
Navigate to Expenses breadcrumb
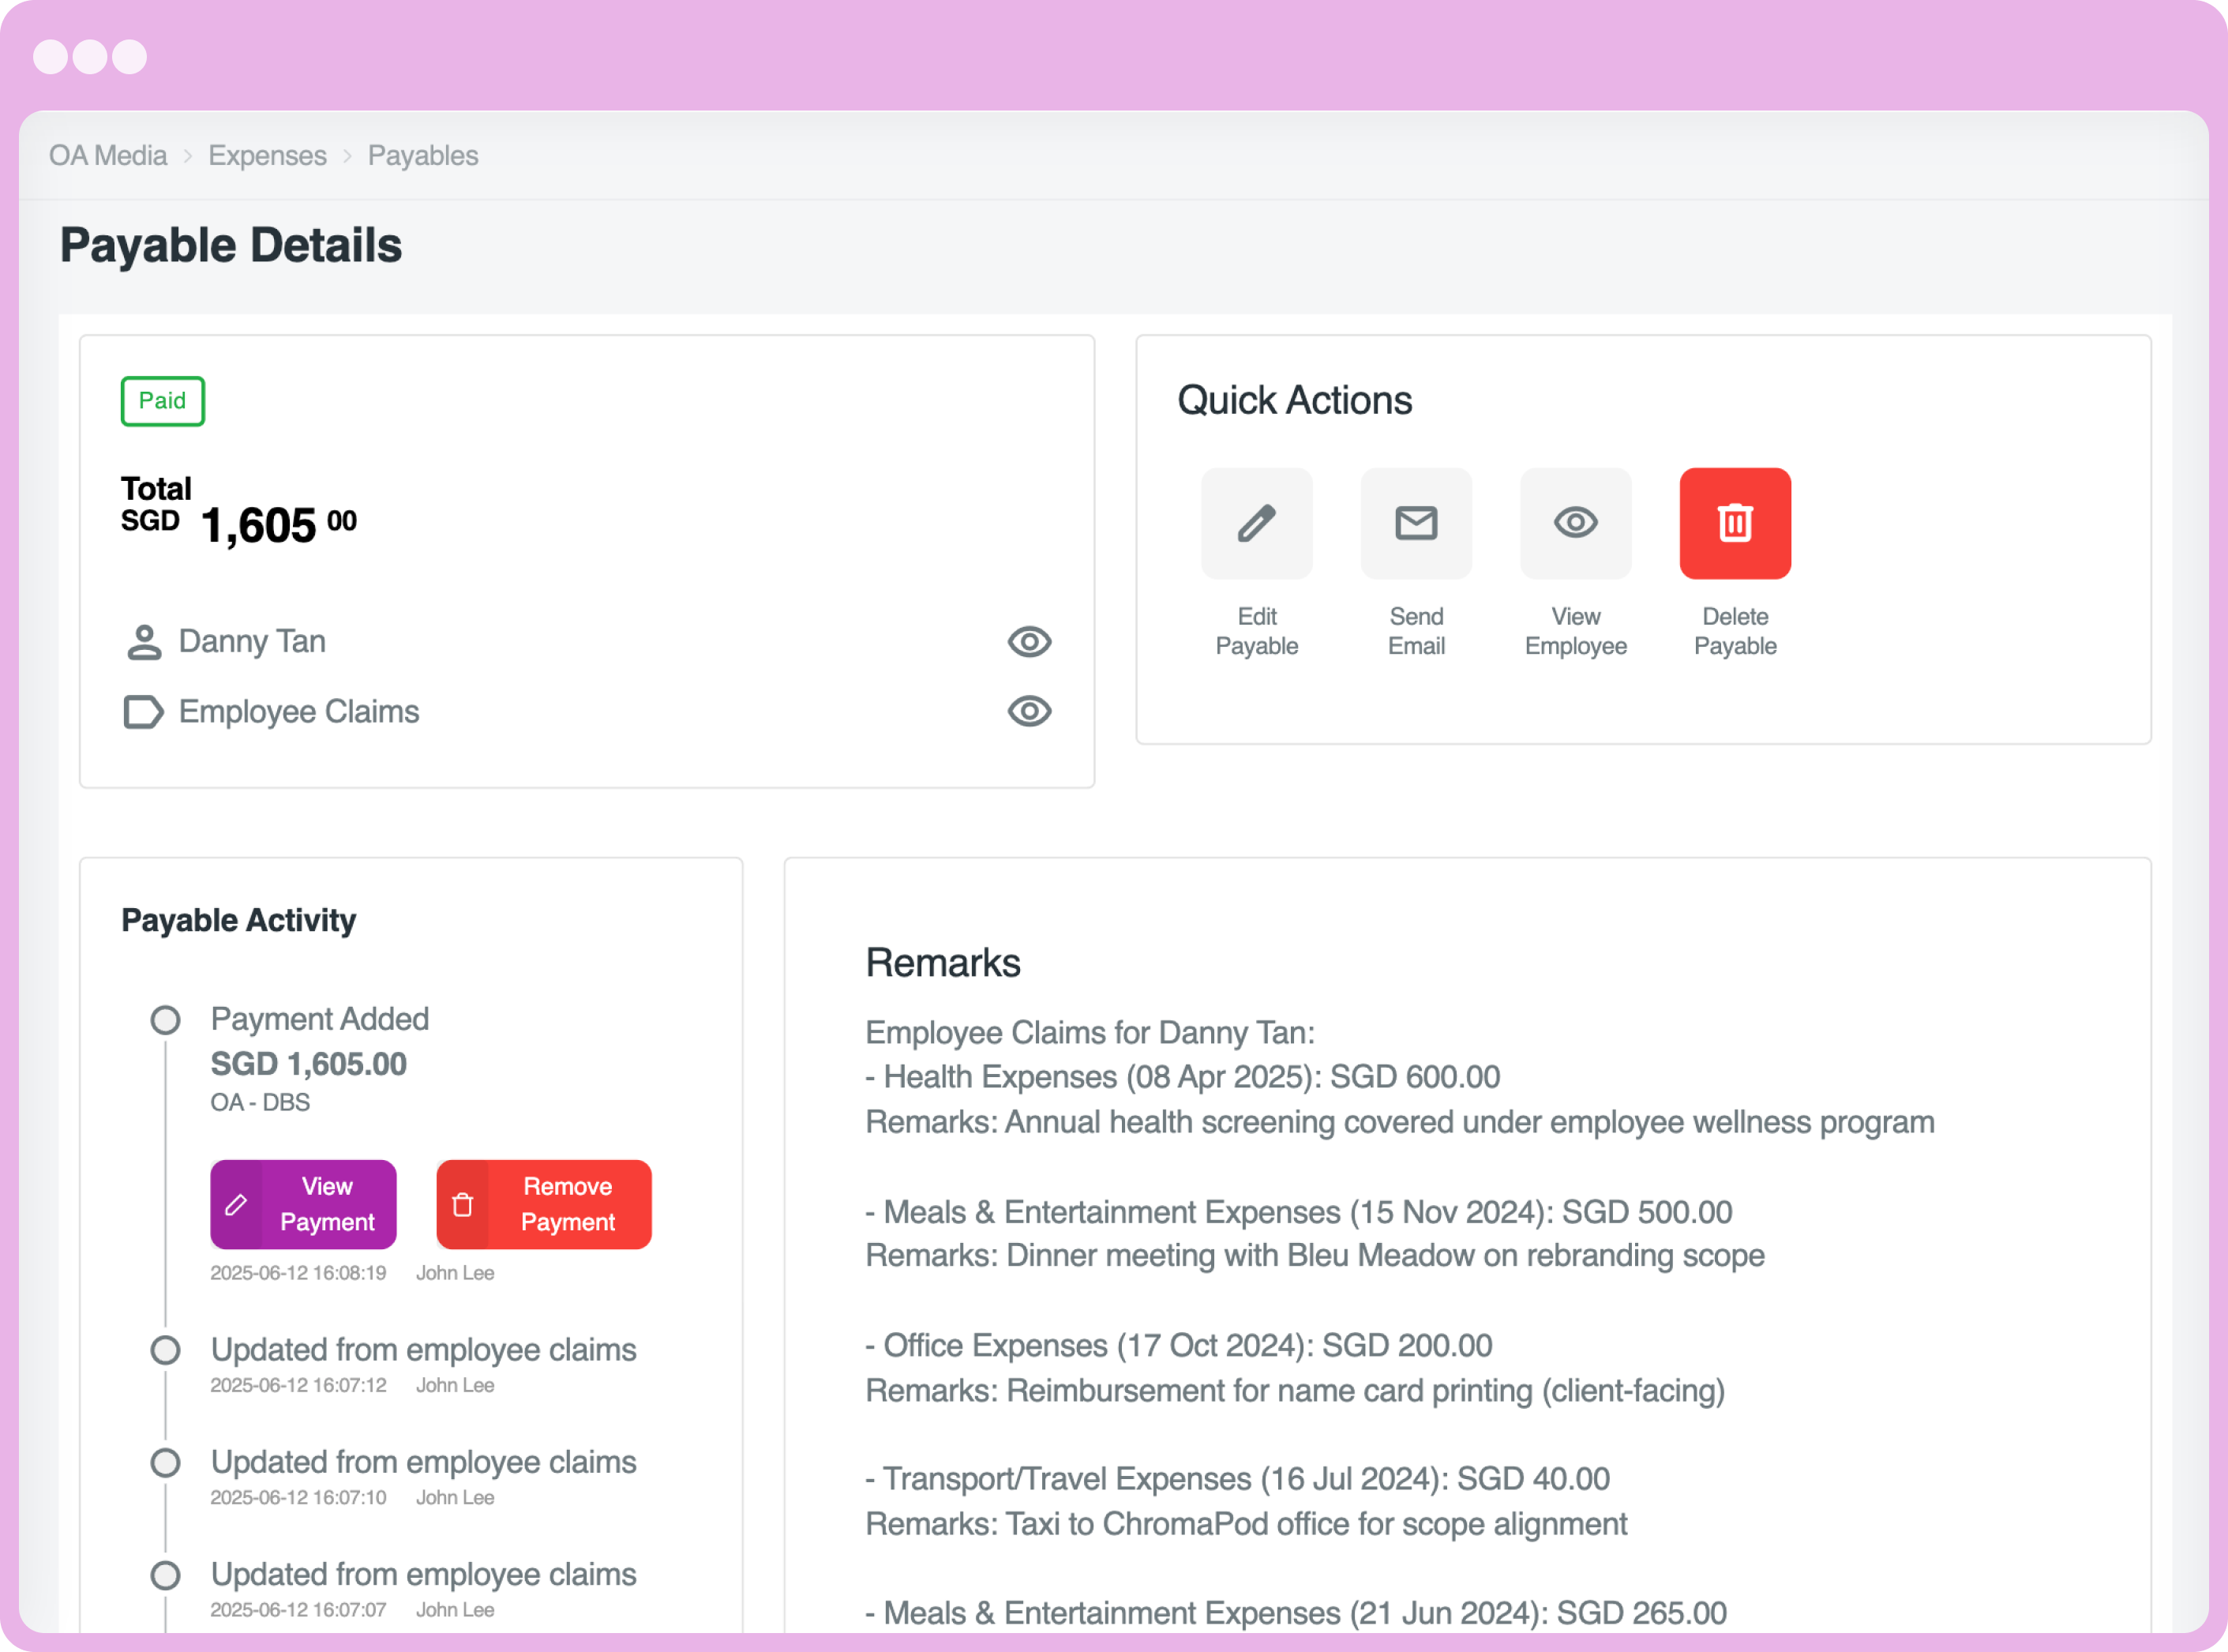(x=267, y=156)
